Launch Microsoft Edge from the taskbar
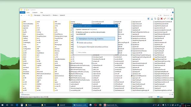This screenshot has width=191, height=107. 17,105
